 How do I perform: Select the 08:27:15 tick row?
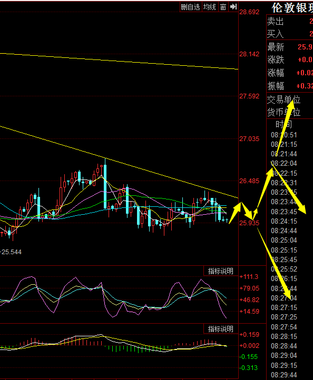pyautogui.click(x=284, y=307)
